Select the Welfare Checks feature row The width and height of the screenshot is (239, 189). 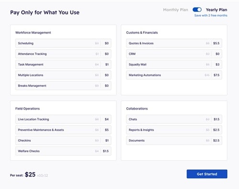pyautogui.click(x=63, y=151)
